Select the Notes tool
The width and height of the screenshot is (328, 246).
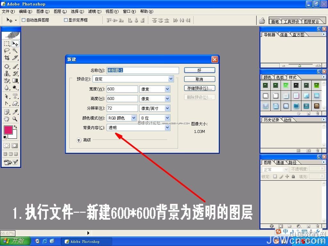7,112
